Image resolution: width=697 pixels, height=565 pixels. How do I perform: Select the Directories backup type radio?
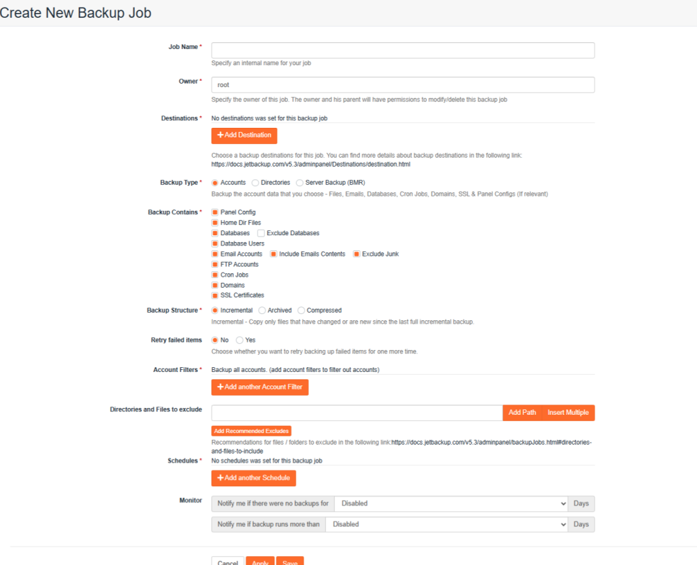point(255,183)
